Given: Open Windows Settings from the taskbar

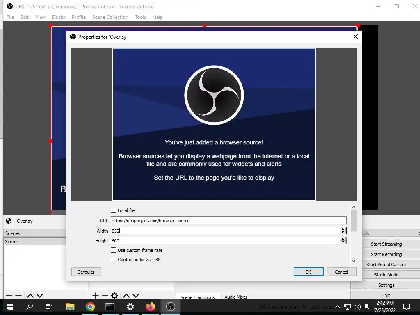Looking at the screenshot, I should [x=130, y=306].
